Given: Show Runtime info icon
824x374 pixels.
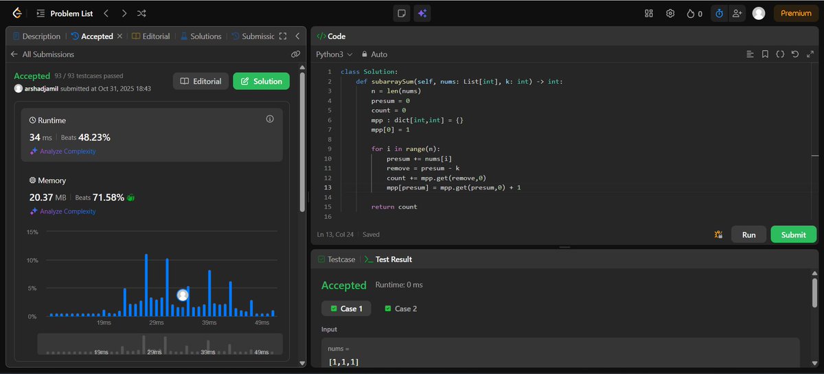Looking at the screenshot, I should [x=270, y=119].
